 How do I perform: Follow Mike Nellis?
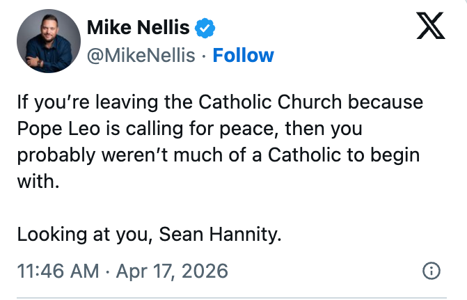tap(243, 55)
